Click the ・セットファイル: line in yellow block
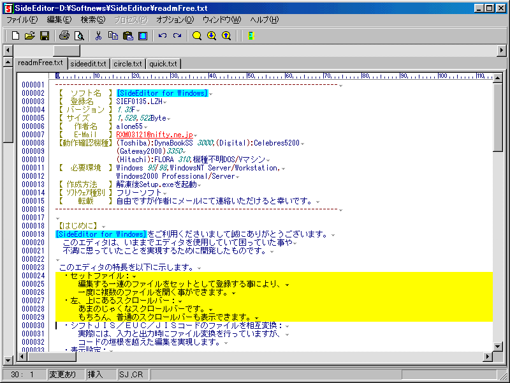 tap(96, 276)
